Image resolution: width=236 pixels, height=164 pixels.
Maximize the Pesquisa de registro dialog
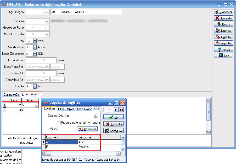[x=116, y=102]
